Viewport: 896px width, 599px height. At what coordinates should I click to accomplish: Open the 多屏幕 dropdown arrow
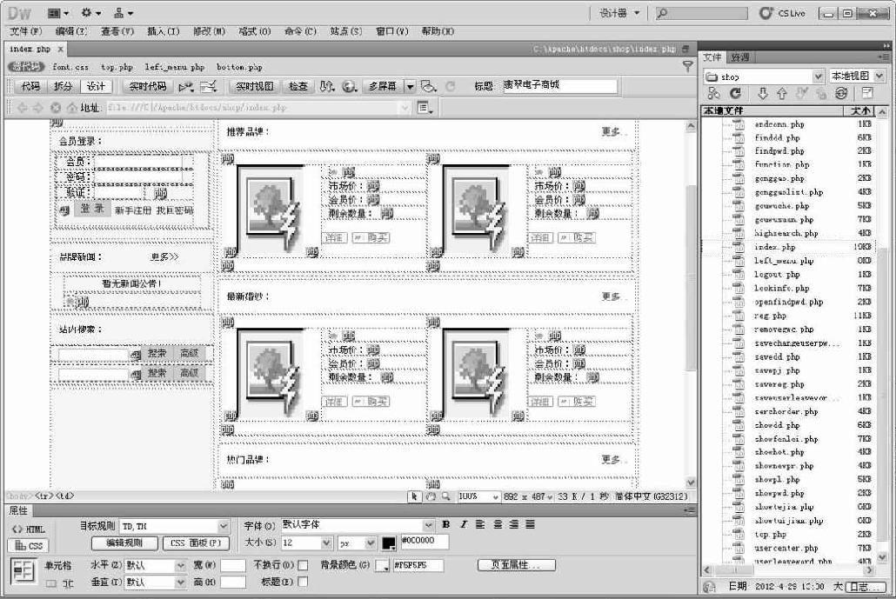pyautogui.click(x=410, y=87)
